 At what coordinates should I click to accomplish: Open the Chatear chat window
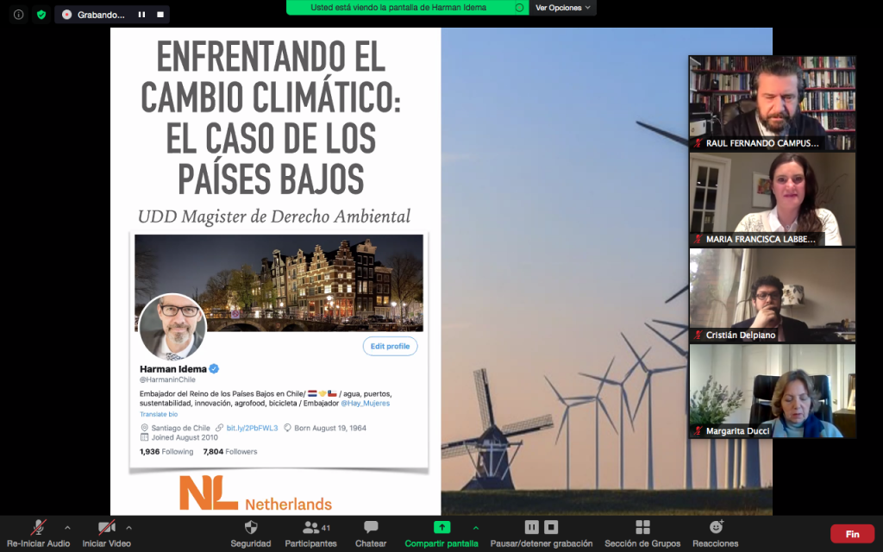tap(371, 528)
